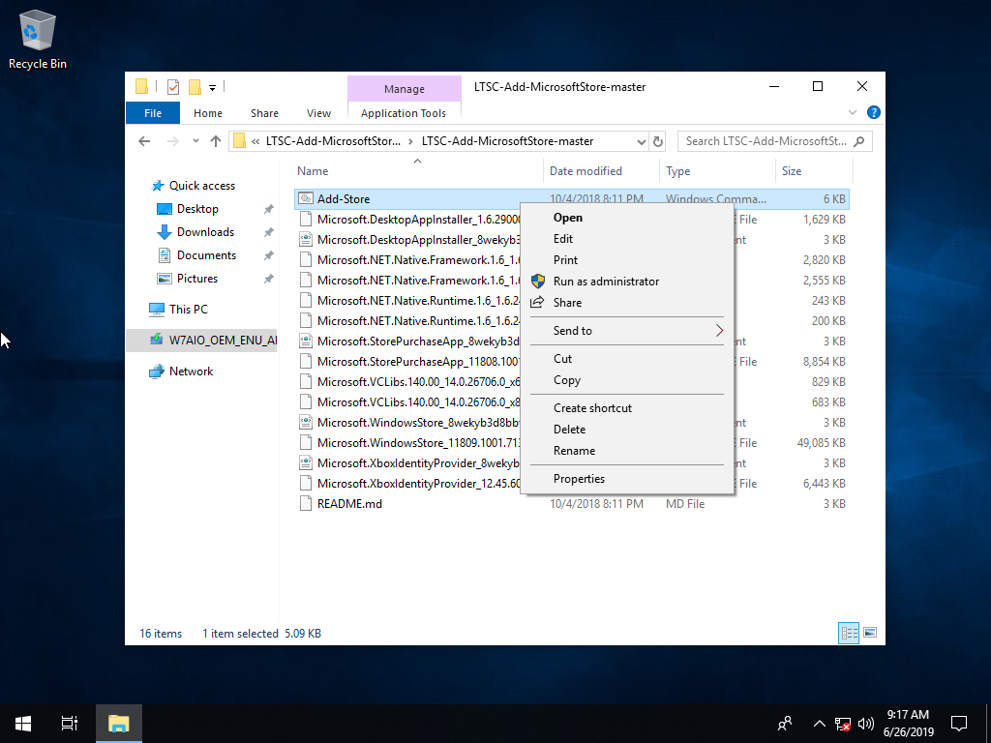Select Quick access in navigation pane
991x743 pixels.
(194, 186)
